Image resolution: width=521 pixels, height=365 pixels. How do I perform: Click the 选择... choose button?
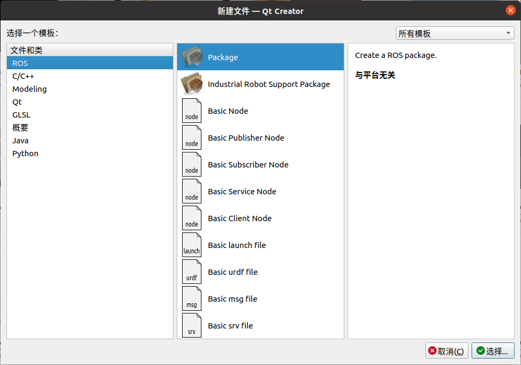point(493,351)
